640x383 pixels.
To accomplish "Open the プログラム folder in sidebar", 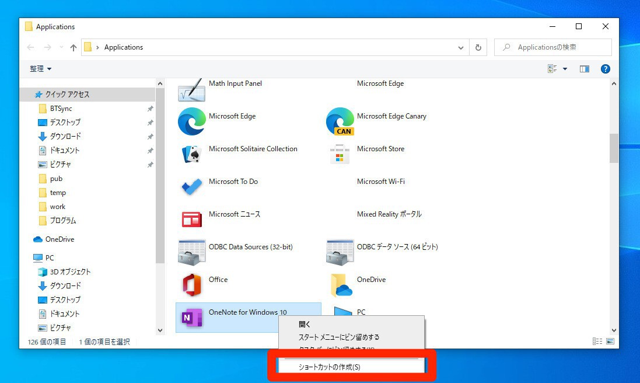I will click(63, 221).
